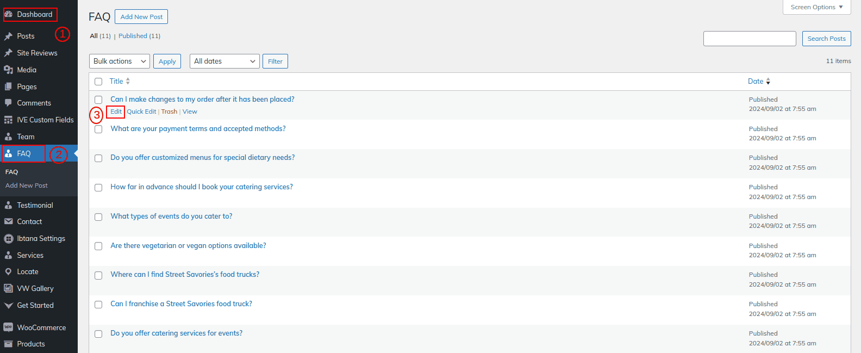Click the Dashboard gauge icon in sidebar
The width and height of the screenshot is (861, 353).
pos(9,15)
